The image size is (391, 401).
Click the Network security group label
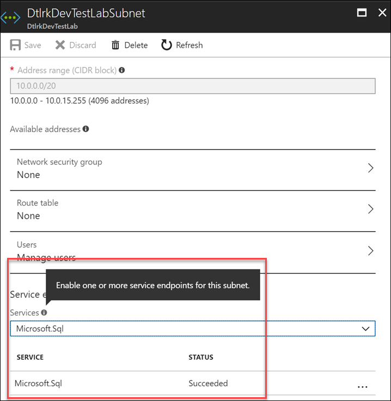tap(59, 162)
